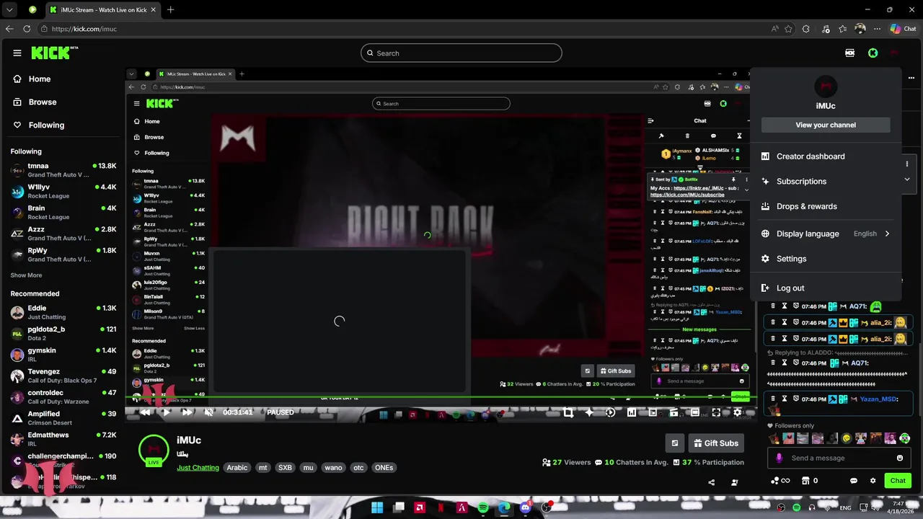Open Windows Start menu
Screen dimensions: 923x519
377,507
